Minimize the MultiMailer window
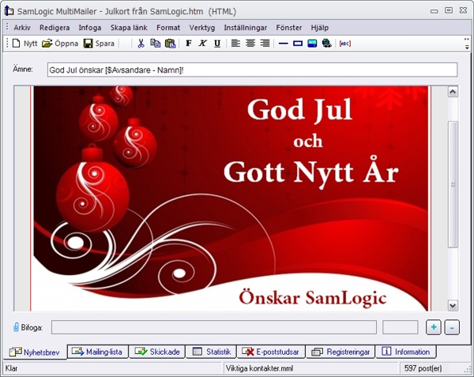Screen dimensions: 474x377 434,11
